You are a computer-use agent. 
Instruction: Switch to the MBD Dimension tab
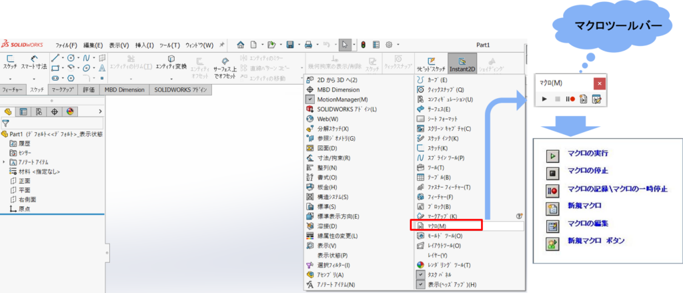(x=124, y=90)
